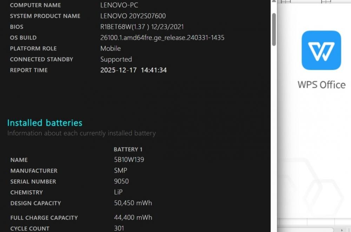Click the full charge capacity 44,400 mWh
The image size is (351, 232).
[x=133, y=218]
